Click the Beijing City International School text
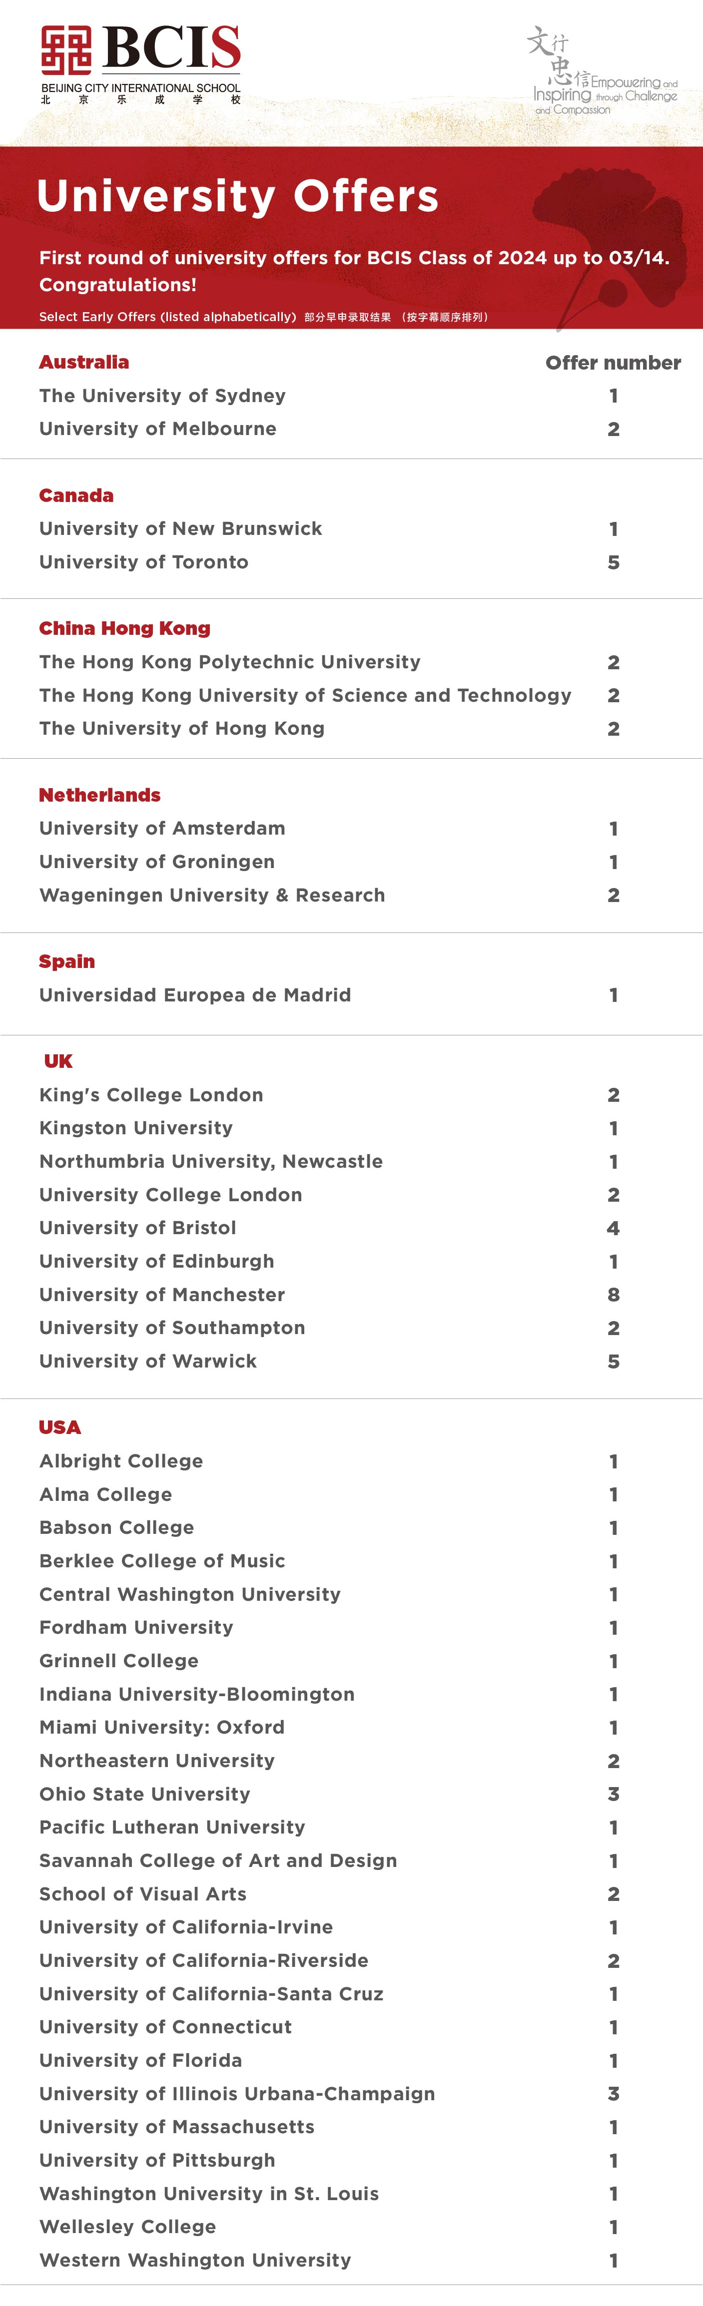 140,88
